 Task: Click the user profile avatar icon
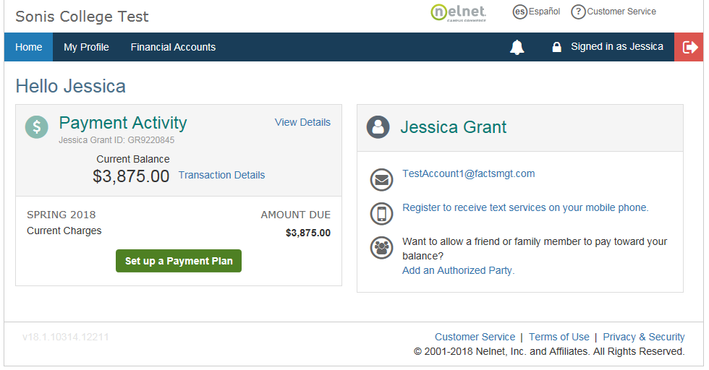[x=378, y=127]
